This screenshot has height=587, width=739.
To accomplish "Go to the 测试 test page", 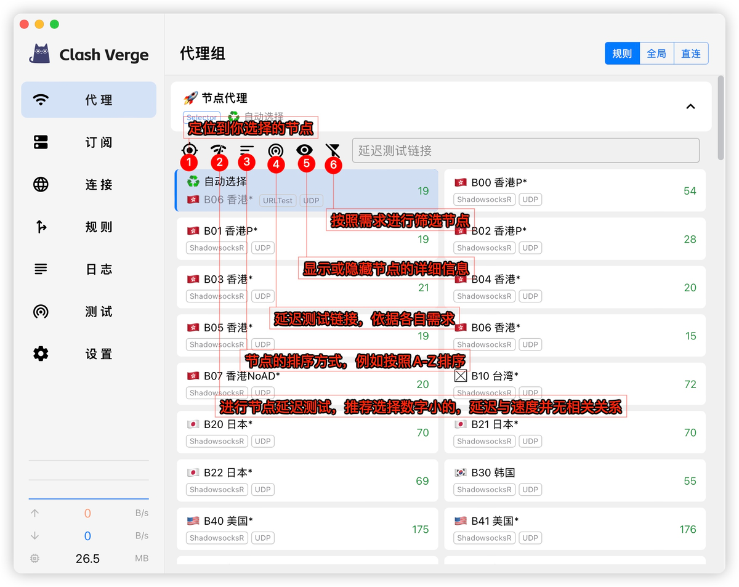I will (x=89, y=312).
